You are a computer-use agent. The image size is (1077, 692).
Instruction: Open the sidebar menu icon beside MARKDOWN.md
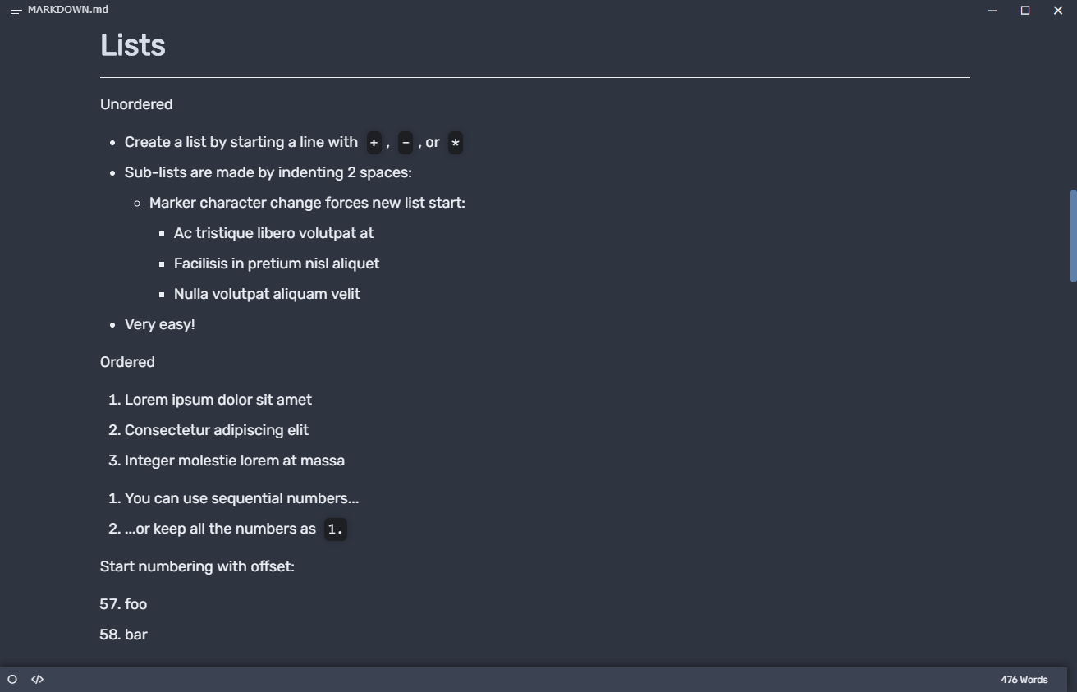click(16, 10)
